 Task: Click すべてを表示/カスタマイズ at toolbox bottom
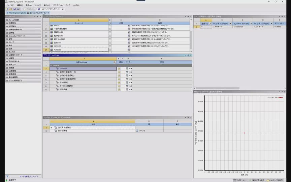point(30,176)
